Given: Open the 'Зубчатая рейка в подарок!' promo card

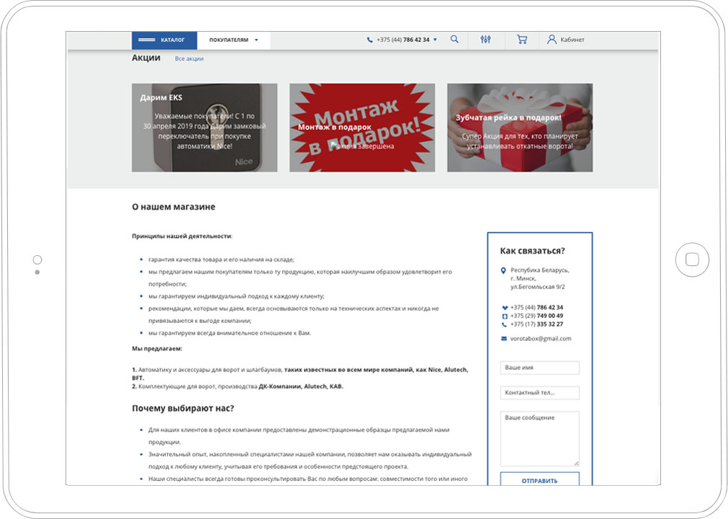Looking at the screenshot, I should pos(520,128).
